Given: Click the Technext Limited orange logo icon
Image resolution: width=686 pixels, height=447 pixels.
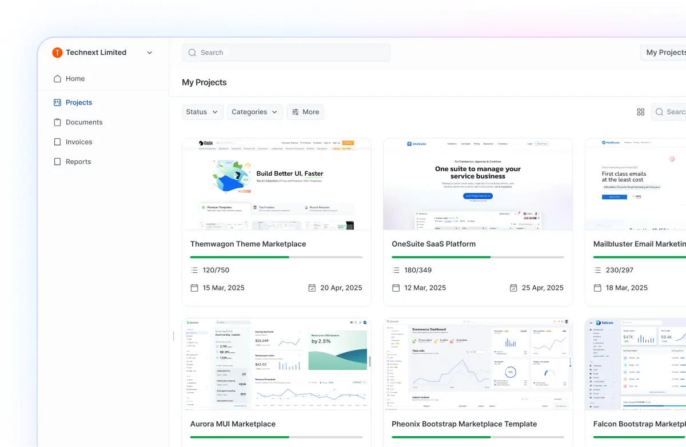Looking at the screenshot, I should [x=57, y=53].
